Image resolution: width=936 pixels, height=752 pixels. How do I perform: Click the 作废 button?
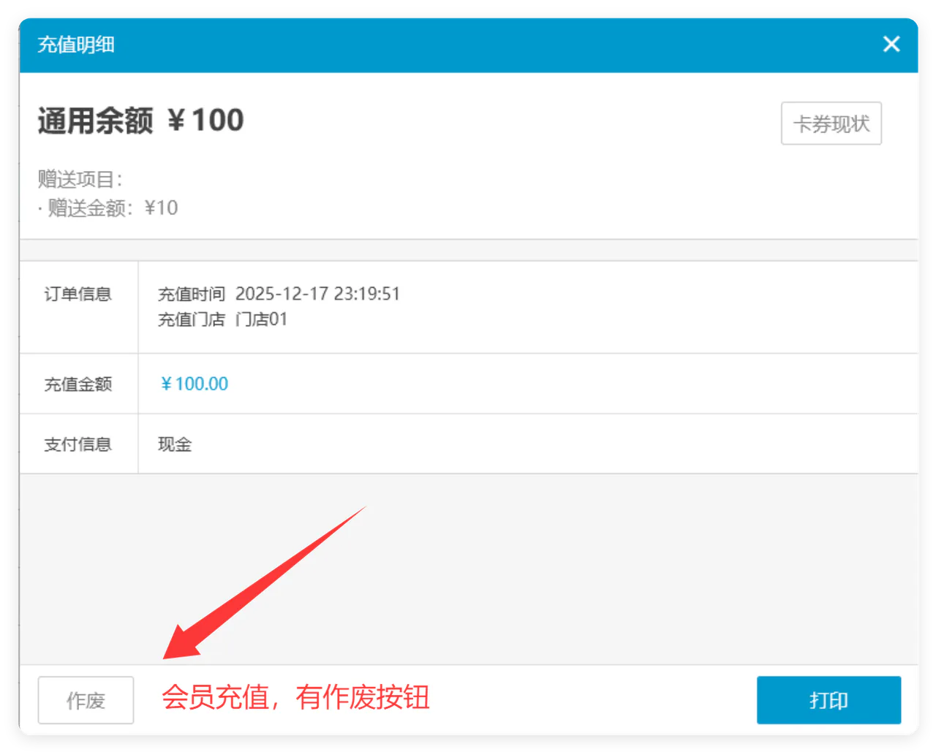86,700
